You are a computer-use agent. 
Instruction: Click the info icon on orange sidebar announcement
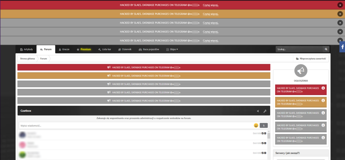(x=323, y=100)
